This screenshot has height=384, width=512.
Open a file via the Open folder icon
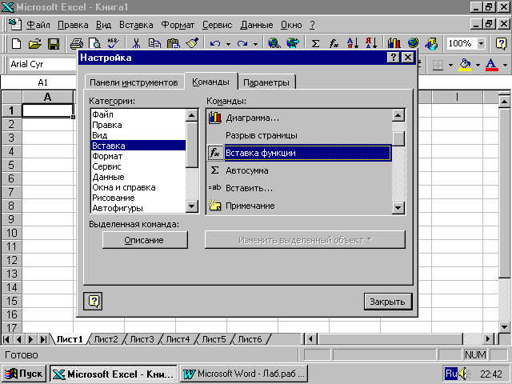[x=35, y=43]
